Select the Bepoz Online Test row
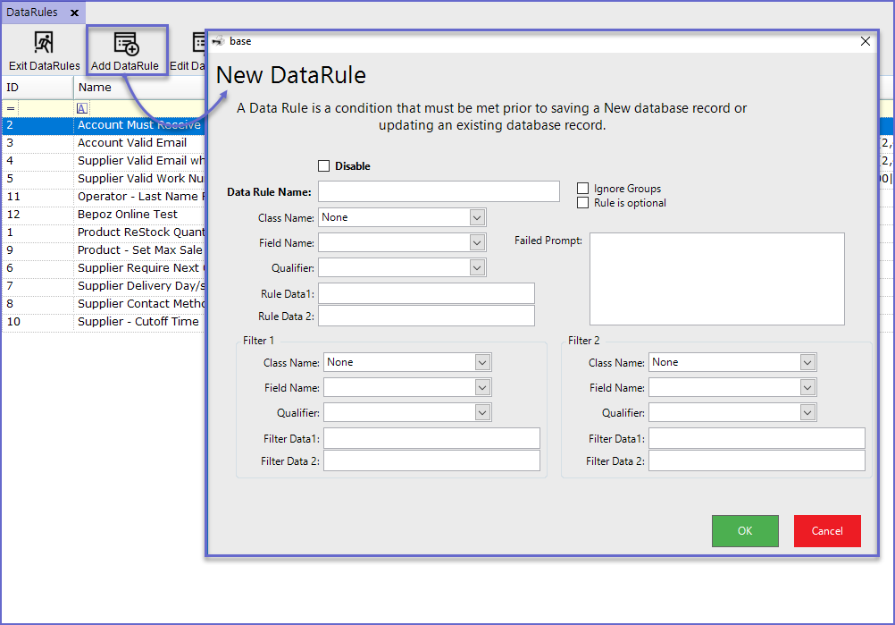Viewport: 895px width, 625px height. click(127, 215)
